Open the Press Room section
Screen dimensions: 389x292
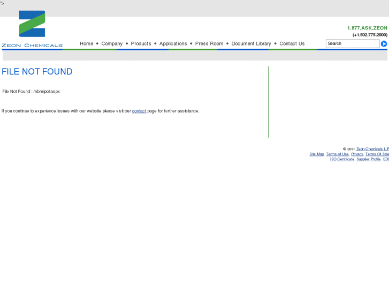point(209,43)
